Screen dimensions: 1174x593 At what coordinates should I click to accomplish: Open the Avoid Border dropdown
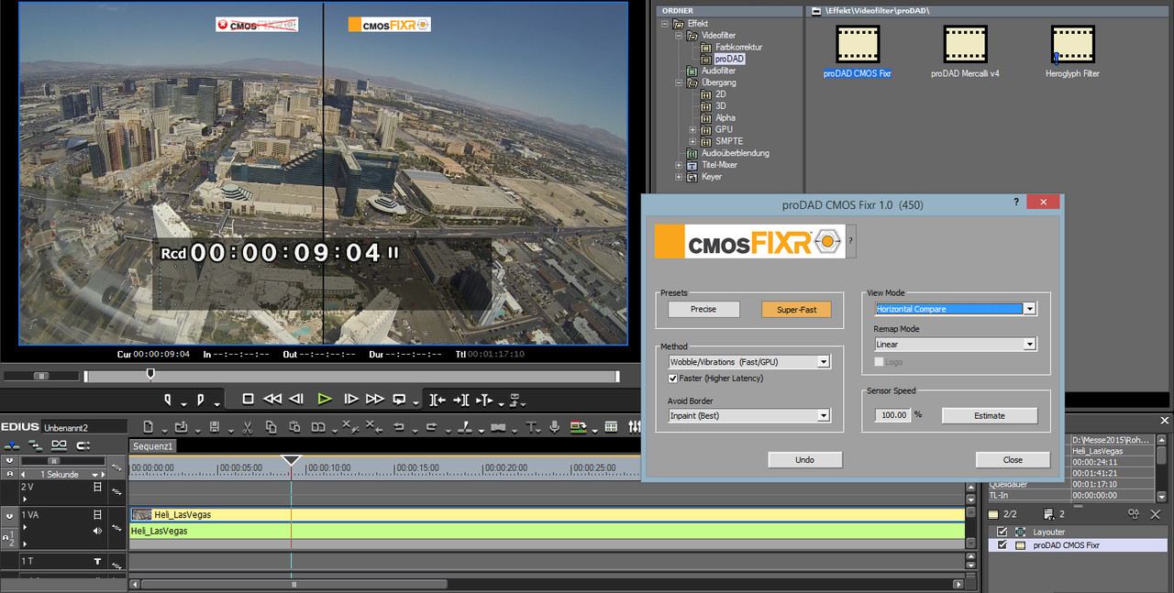(x=824, y=415)
